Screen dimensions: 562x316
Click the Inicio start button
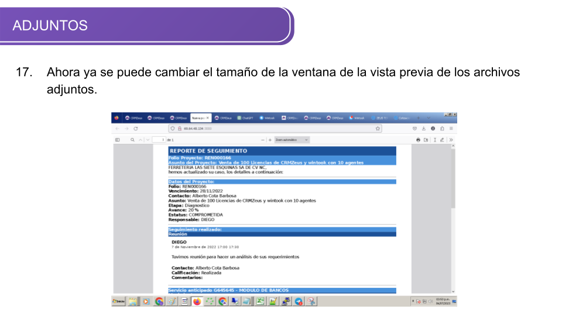coord(119,302)
